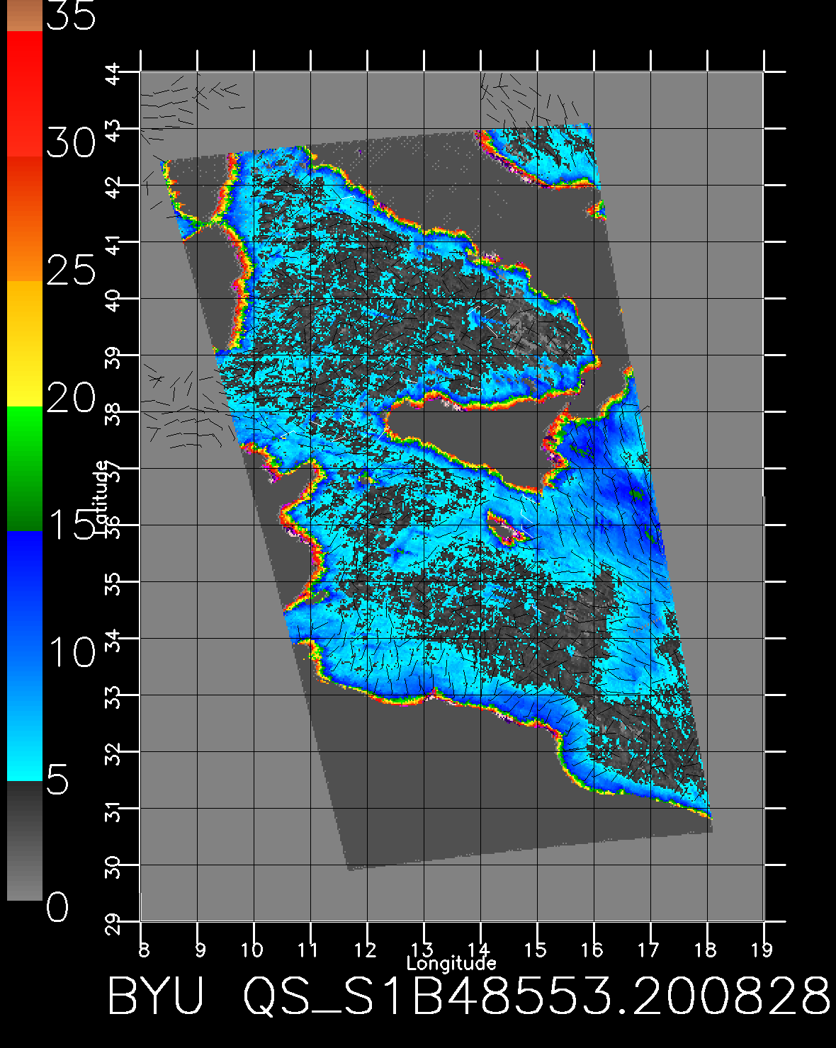Click the yellow segment of the colorbar
The image size is (836, 1048).
pyautogui.click(x=25, y=343)
